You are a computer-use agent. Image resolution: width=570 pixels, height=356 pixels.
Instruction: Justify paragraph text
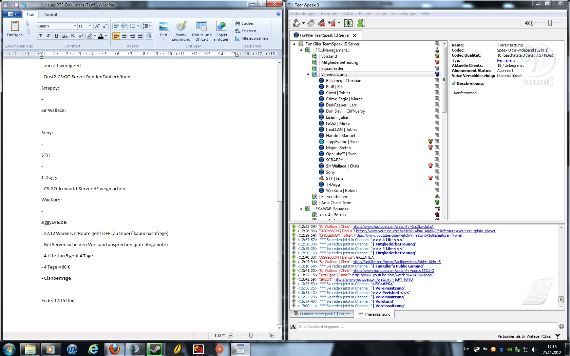point(140,36)
